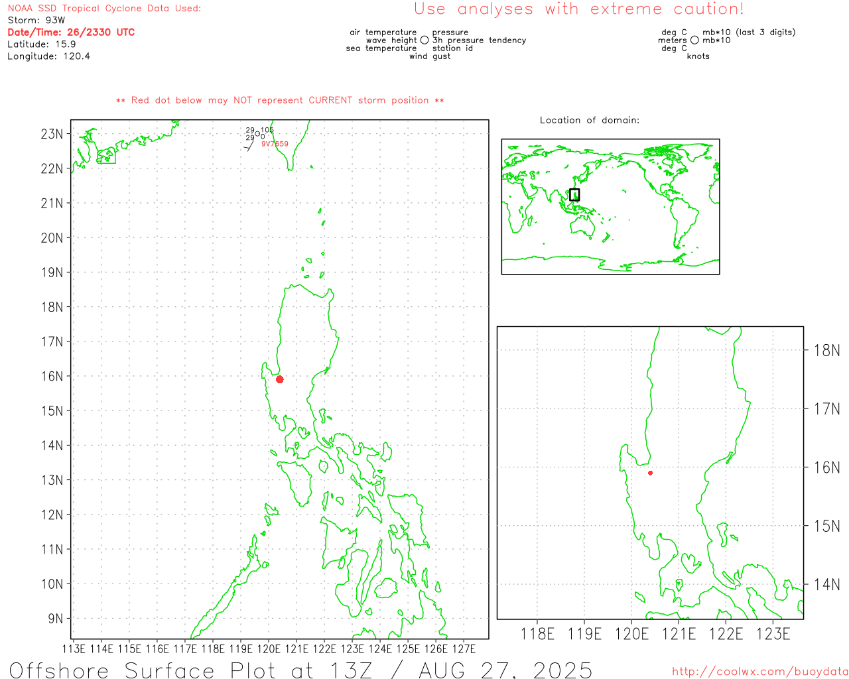The height and width of the screenshot is (679, 849).
Task: Click the 18N label on the inset map
Action: point(827,350)
